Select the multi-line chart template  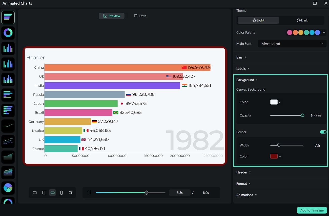tap(8, 142)
